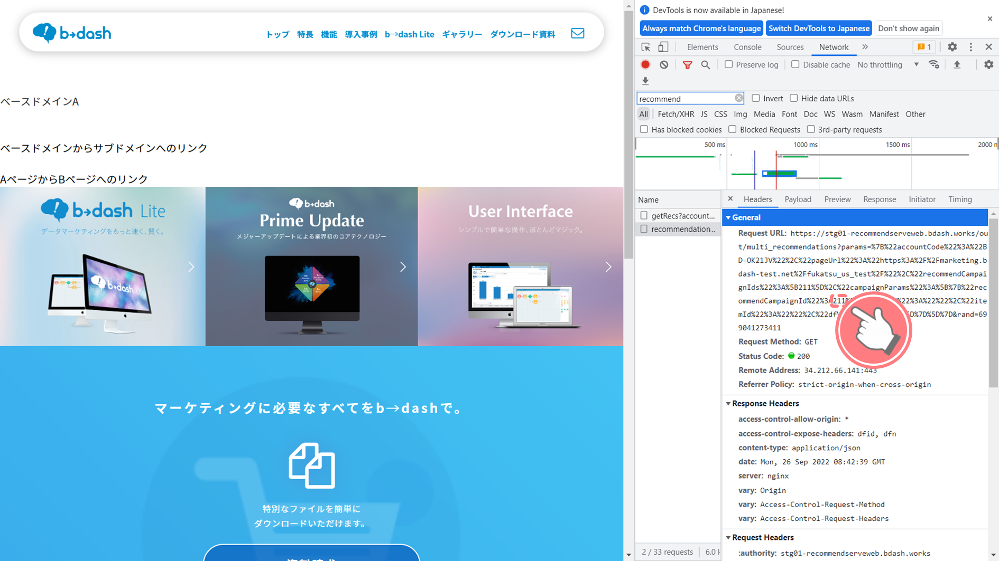The width and height of the screenshot is (999, 561).
Task: Open the Initiator tab
Action: (x=922, y=199)
